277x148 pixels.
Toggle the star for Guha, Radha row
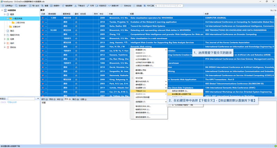coord(76,26)
